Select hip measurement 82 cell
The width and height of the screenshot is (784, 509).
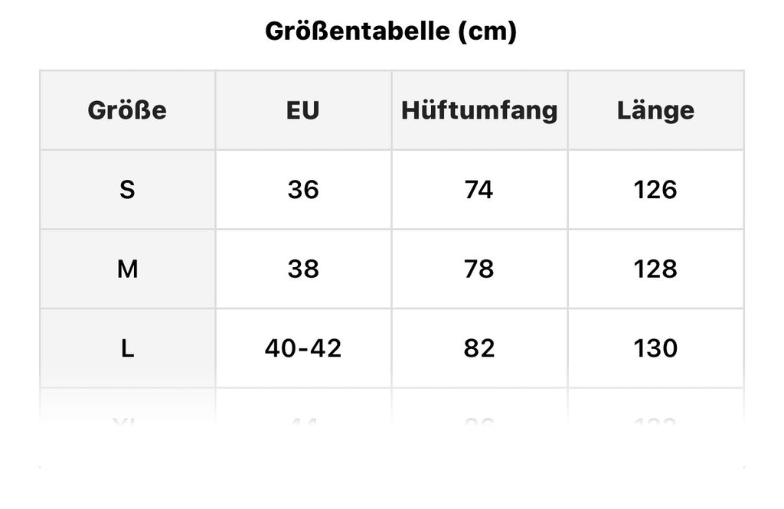479,349
